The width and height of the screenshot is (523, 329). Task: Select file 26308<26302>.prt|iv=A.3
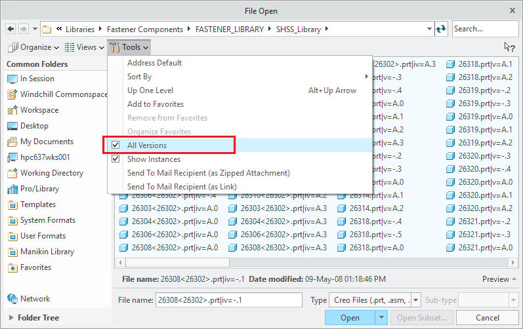tap(278, 248)
